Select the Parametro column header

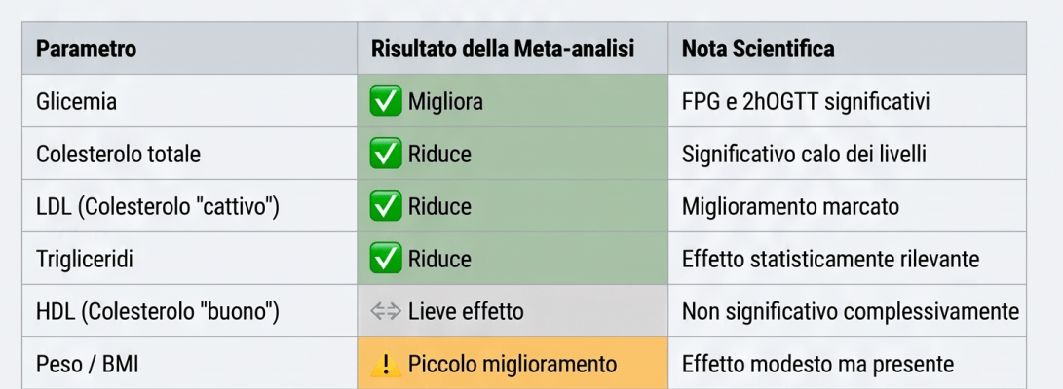pyautogui.click(x=190, y=49)
